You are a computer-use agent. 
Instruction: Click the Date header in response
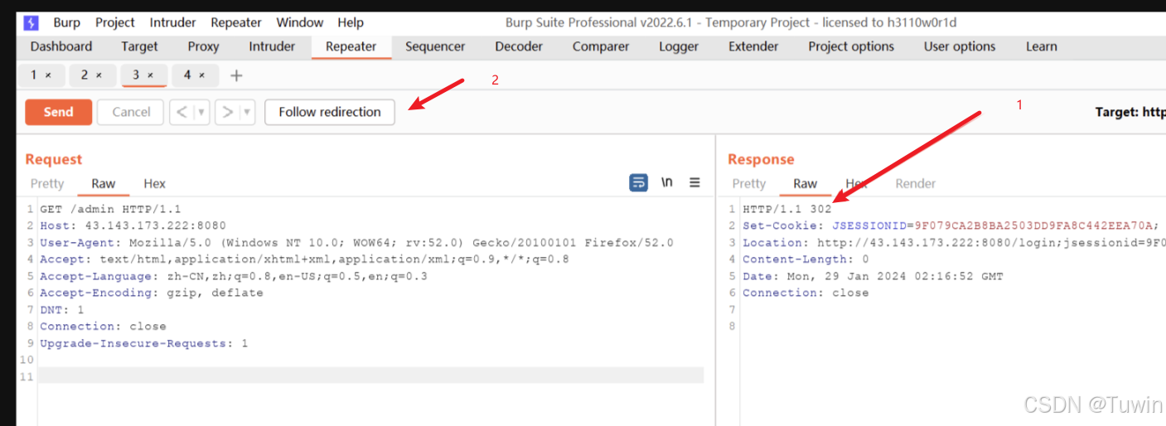coord(873,276)
